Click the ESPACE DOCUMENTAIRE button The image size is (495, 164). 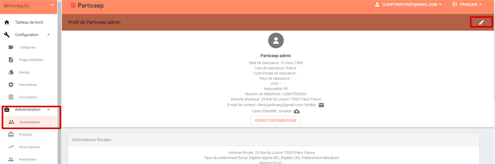276,121
